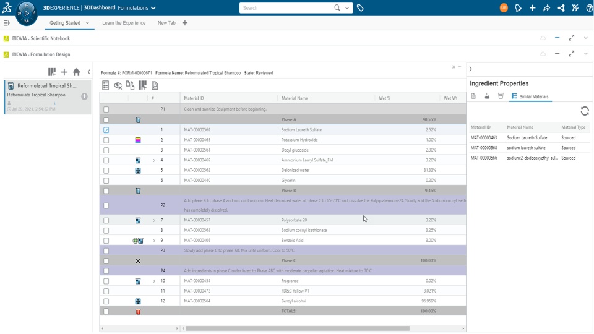The width and height of the screenshot is (594, 334).
Task: Click add-columns icon in left sidebar header
Action: [x=52, y=72]
